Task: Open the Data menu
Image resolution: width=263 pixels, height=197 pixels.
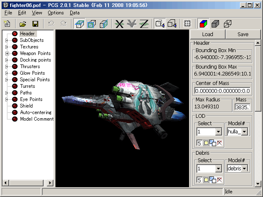Action: pos(75,13)
